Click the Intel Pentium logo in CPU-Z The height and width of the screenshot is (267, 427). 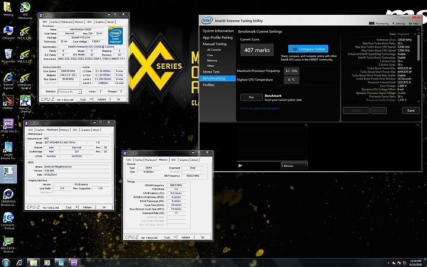[x=116, y=36]
